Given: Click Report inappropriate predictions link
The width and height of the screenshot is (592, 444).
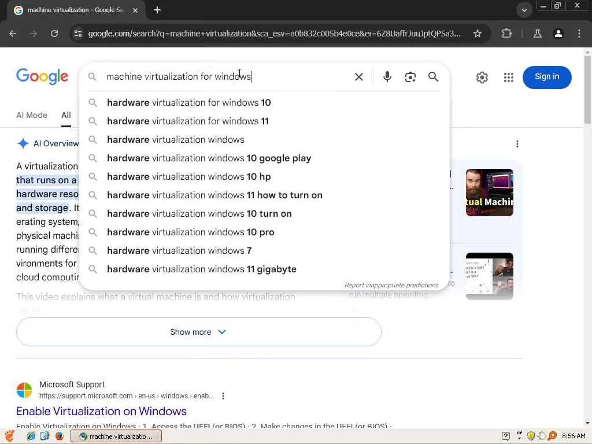Looking at the screenshot, I should point(391,285).
